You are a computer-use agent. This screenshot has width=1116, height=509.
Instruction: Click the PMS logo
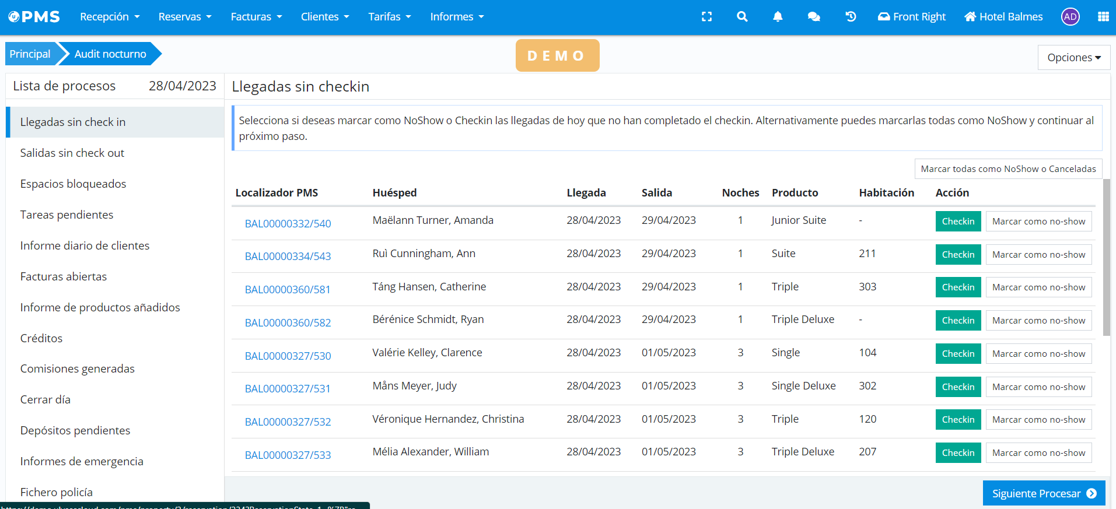(x=34, y=17)
